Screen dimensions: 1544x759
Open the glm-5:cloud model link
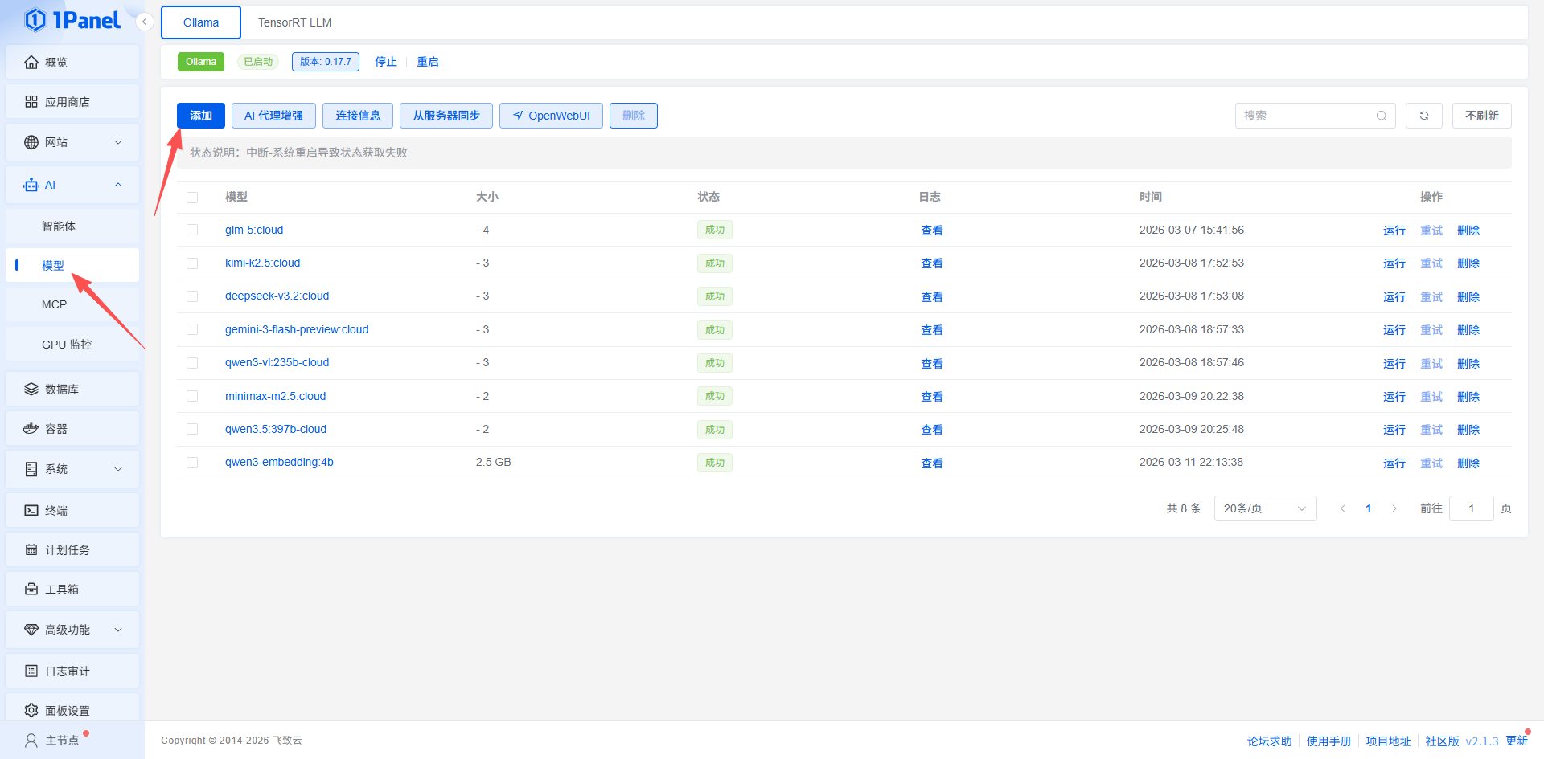tap(254, 230)
